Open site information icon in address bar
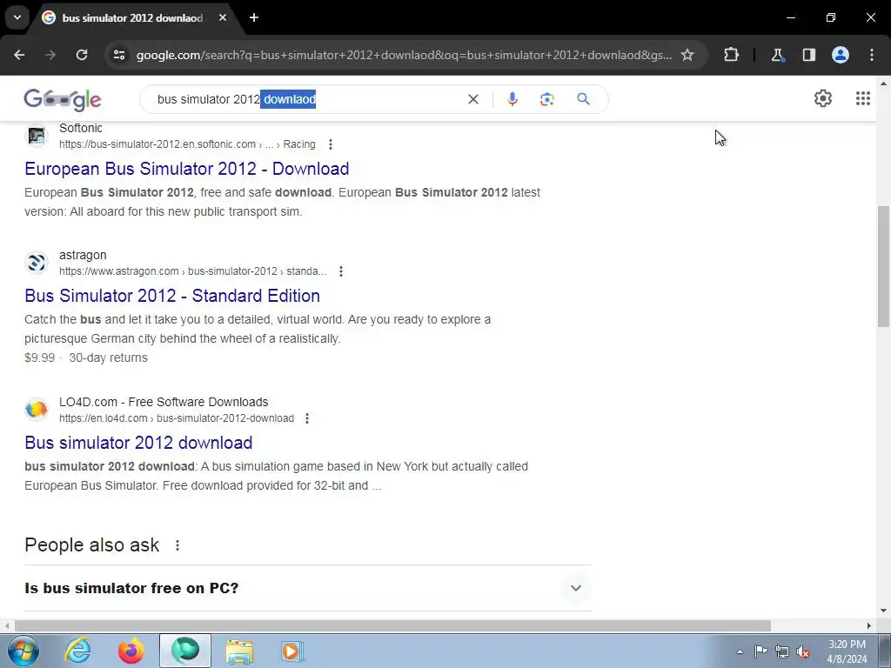The width and height of the screenshot is (891, 668). tap(119, 55)
